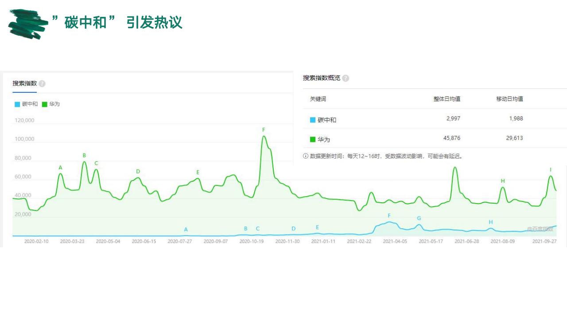Click the 120,000 y-axis label

click(x=24, y=121)
